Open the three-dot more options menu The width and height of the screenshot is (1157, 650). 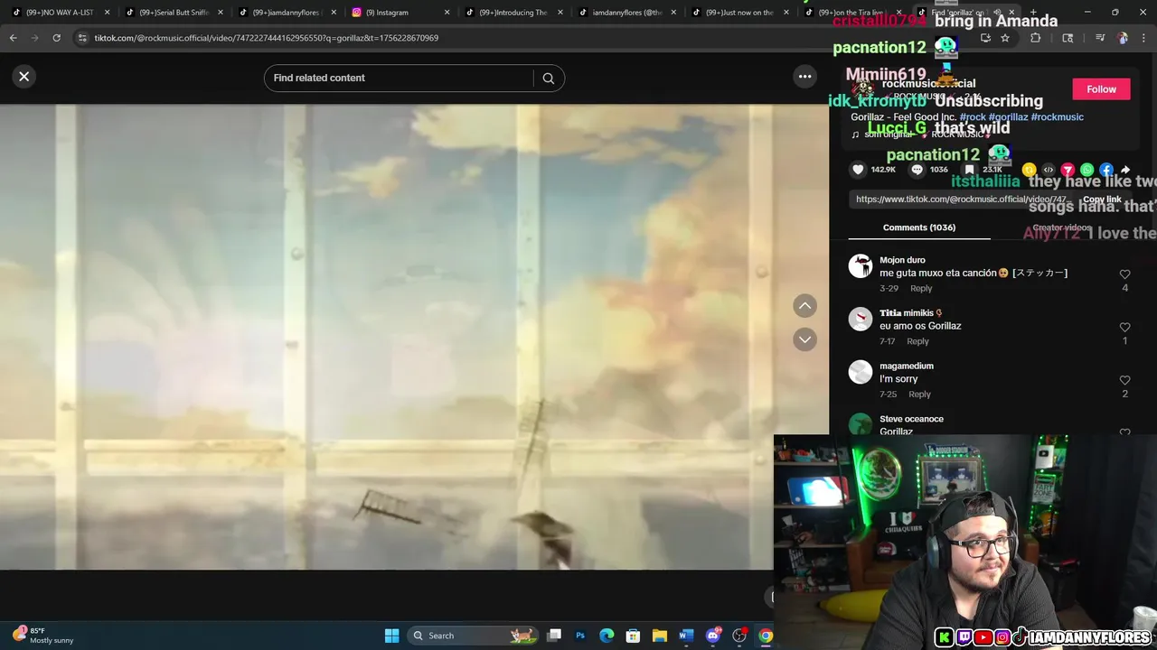click(804, 77)
